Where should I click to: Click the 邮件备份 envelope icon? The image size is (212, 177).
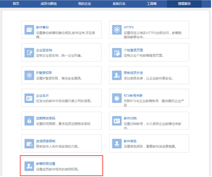tap(29, 30)
